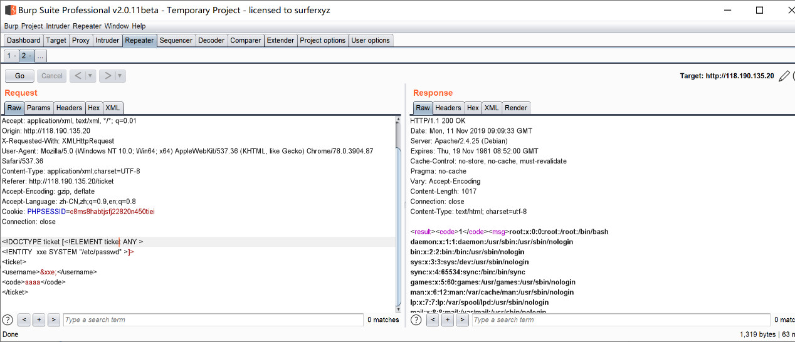Add new Repeater tab with '...'

click(40, 56)
